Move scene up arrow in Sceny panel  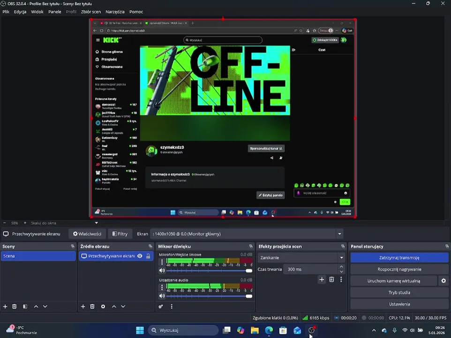36,307
